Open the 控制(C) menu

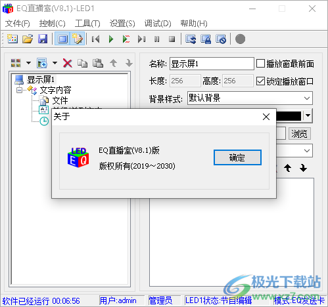tap(52, 24)
